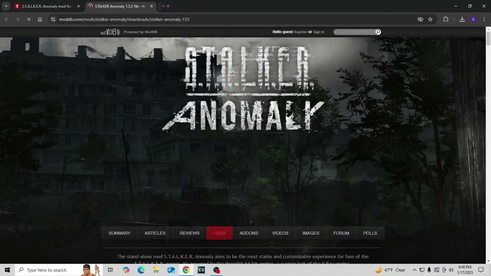Focus the ModDB site search field
The image size is (491, 276).
(354, 32)
